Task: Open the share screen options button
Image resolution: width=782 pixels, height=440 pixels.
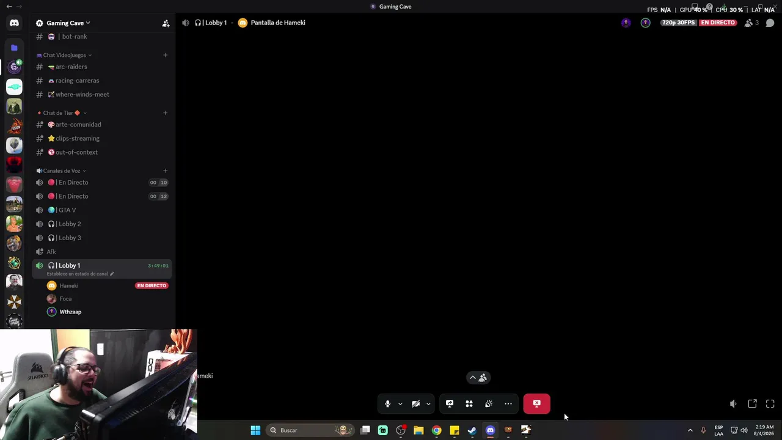Action: click(x=450, y=403)
